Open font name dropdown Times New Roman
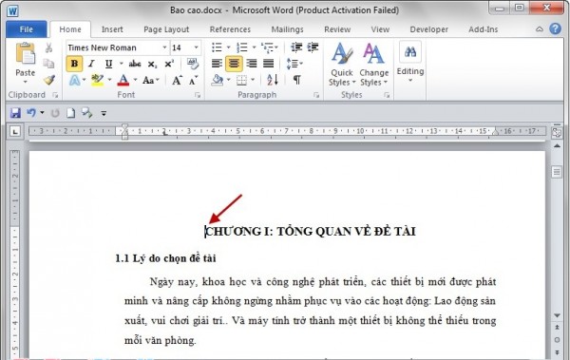 pyautogui.click(x=164, y=47)
